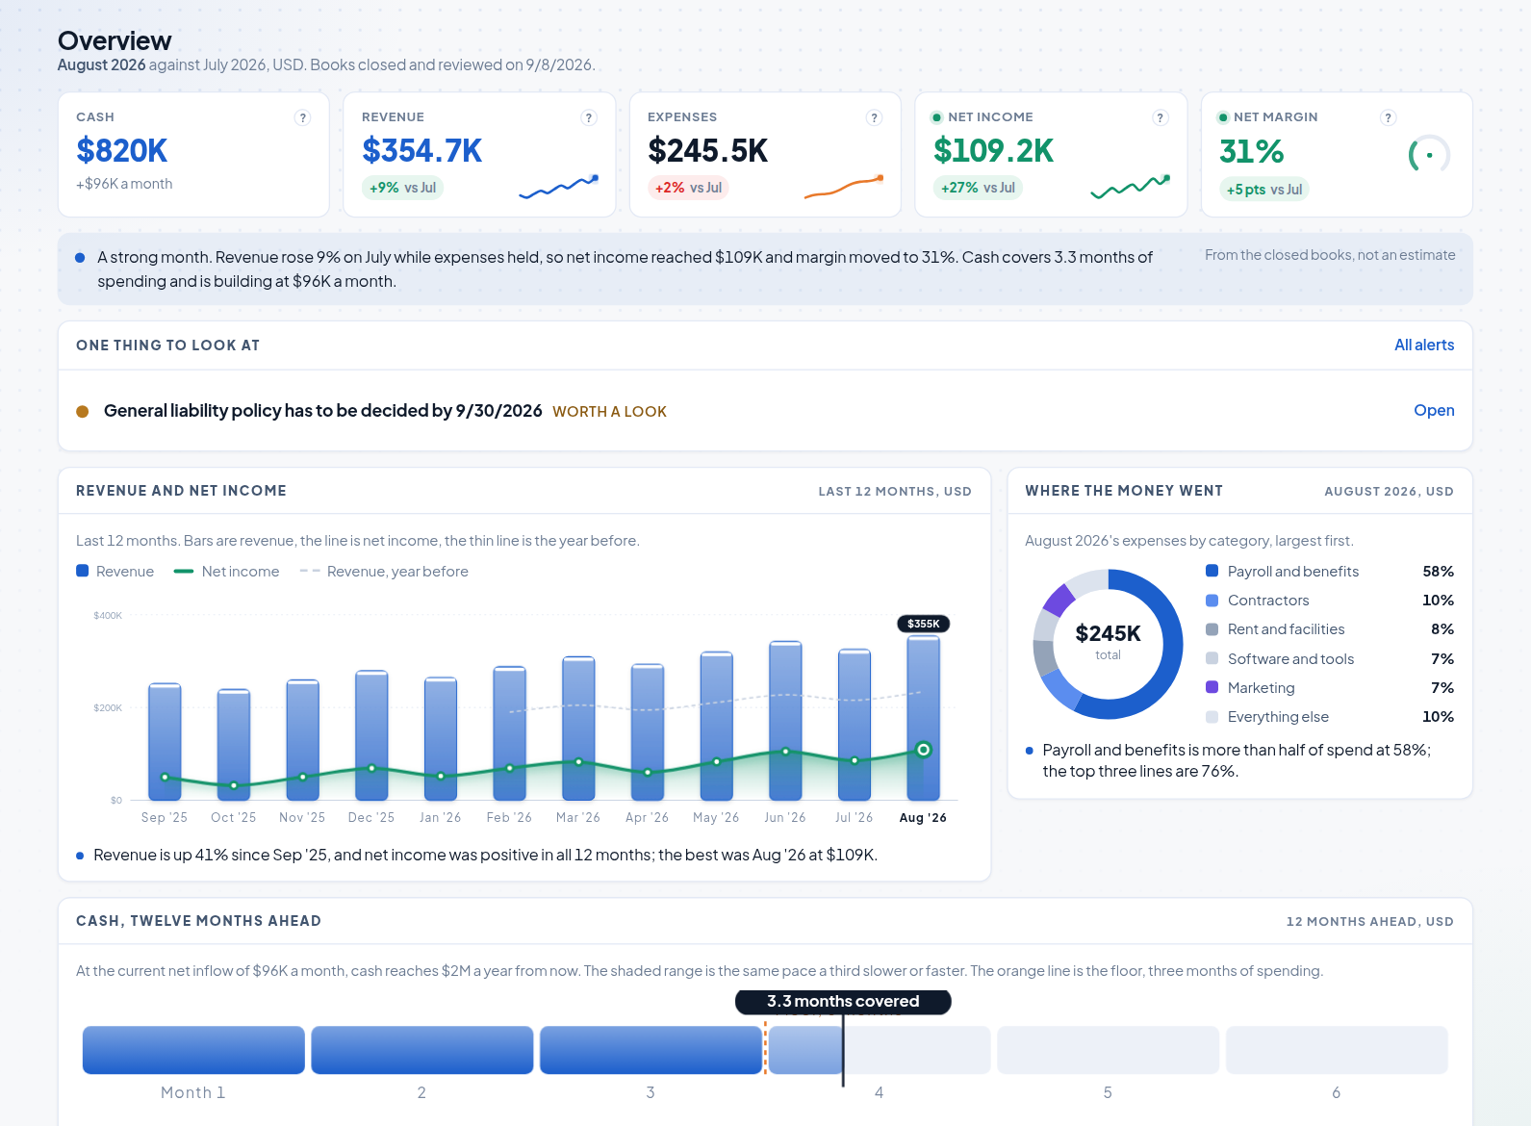Click the 3.3 months covered marker label
Screen dimensions: 1531x1126
pos(843,1002)
